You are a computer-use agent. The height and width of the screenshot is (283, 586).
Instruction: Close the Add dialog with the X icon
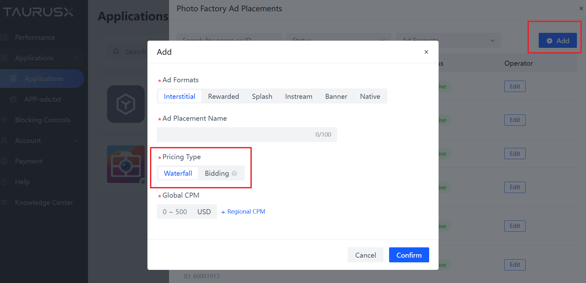426,52
